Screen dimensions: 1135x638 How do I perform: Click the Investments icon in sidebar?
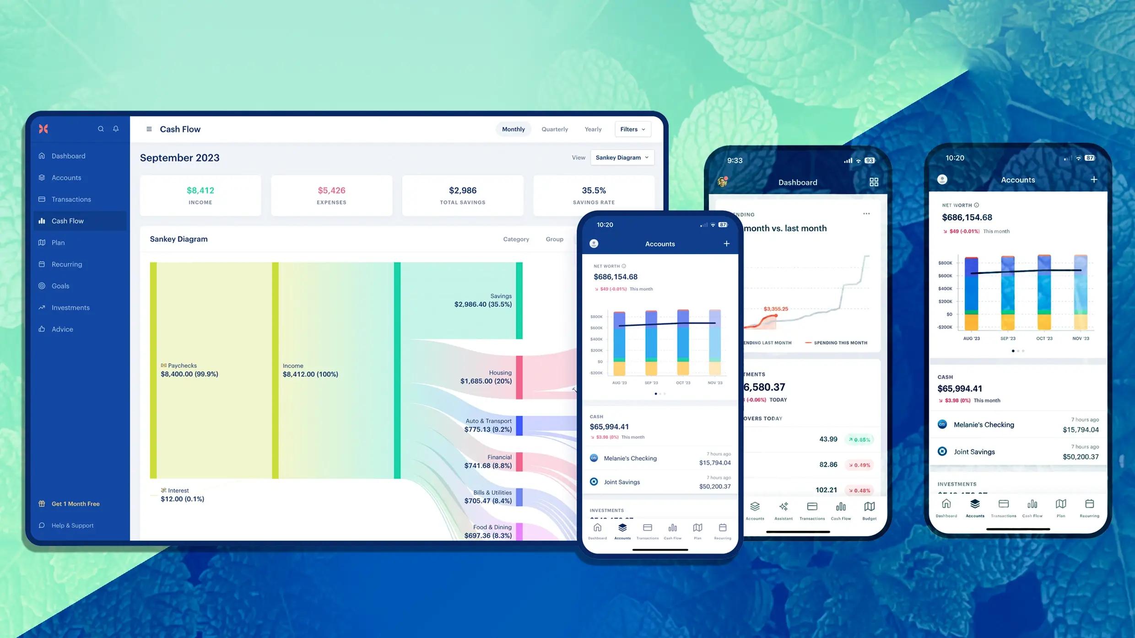pos(43,307)
